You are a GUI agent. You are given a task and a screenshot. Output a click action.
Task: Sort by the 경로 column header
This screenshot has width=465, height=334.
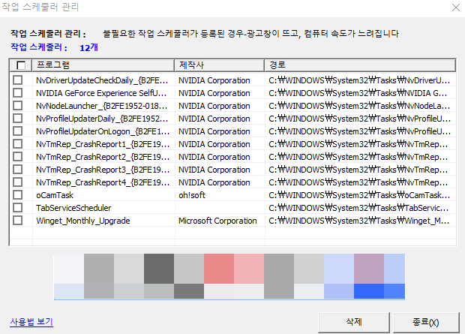(360, 65)
